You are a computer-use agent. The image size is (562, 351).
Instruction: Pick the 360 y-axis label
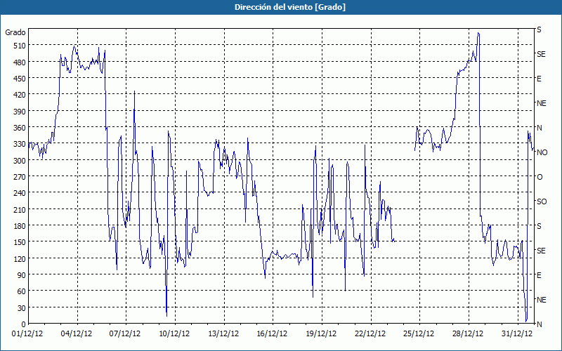click(x=20, y=128)
